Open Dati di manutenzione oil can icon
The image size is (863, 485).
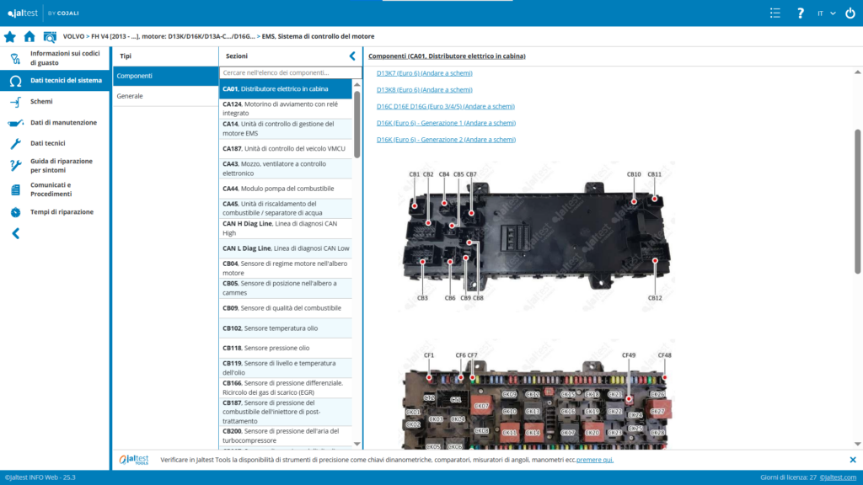[15, 123]
